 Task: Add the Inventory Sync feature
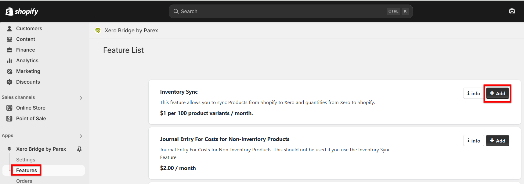point(497,93)
